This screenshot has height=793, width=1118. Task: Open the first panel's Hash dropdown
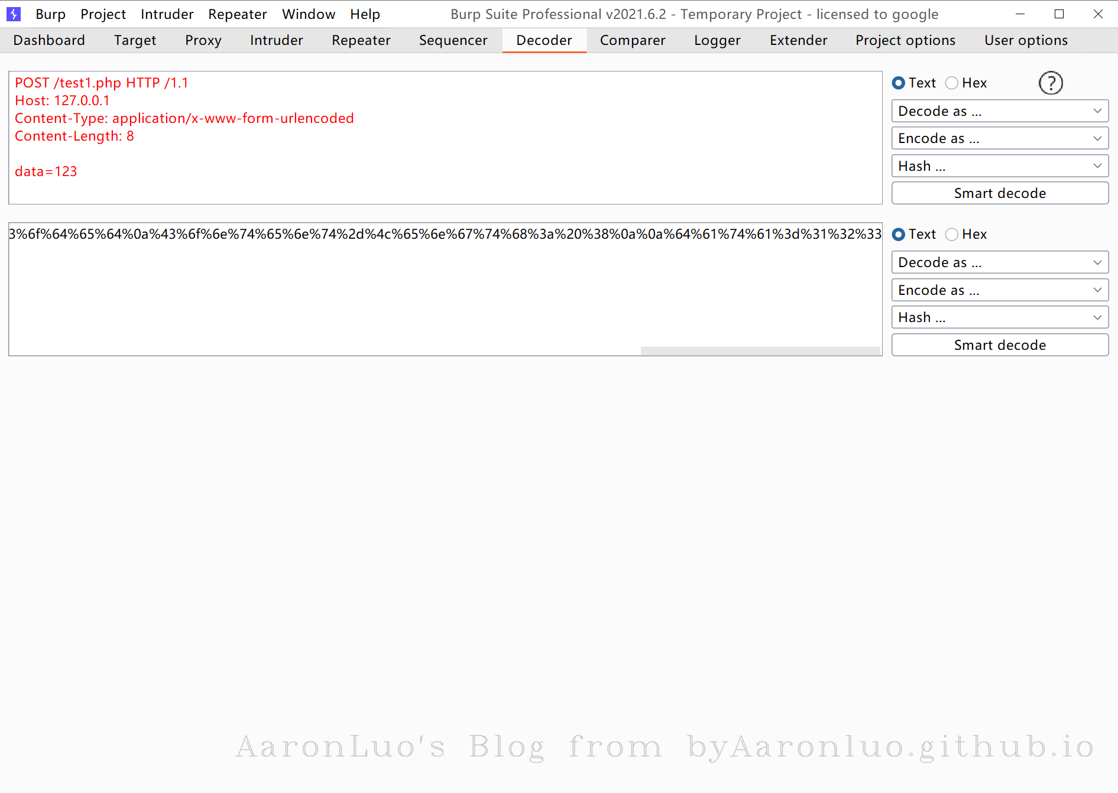pos(1000,166)
